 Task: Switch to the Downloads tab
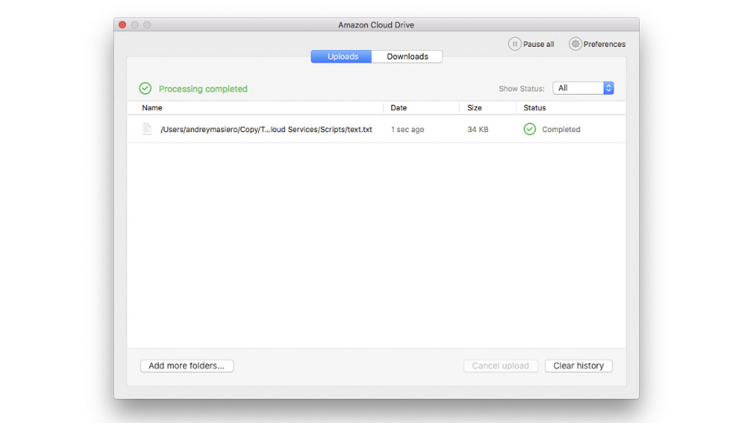[x=407, y=57]
